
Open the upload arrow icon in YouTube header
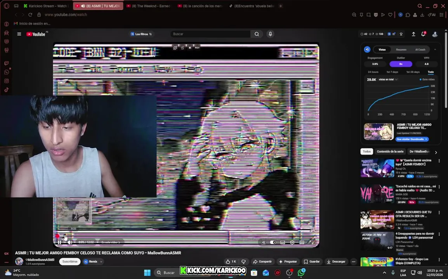(x=413, y=34)
